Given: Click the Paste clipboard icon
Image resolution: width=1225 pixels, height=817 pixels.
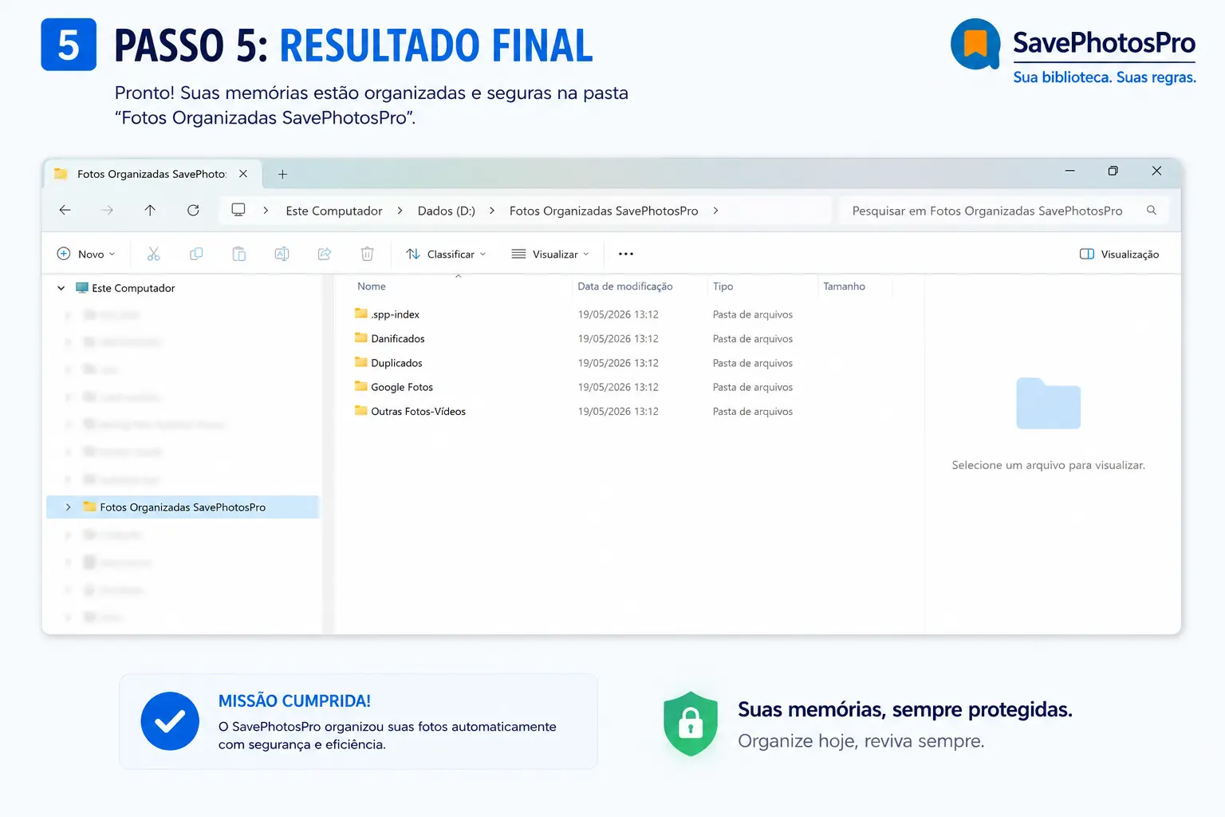Looking at the screenshot, I should pyautogui.click(x=239, y=254).
